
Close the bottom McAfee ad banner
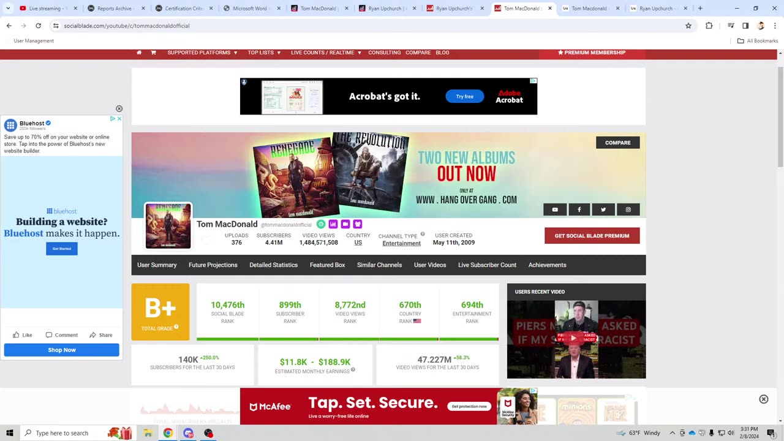763,399
